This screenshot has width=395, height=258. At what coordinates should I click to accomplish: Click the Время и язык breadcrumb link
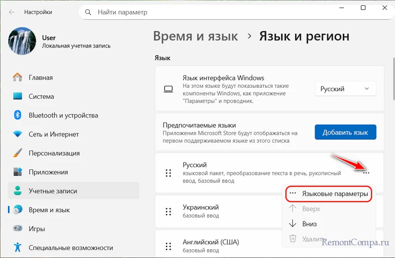coord(195,36)
